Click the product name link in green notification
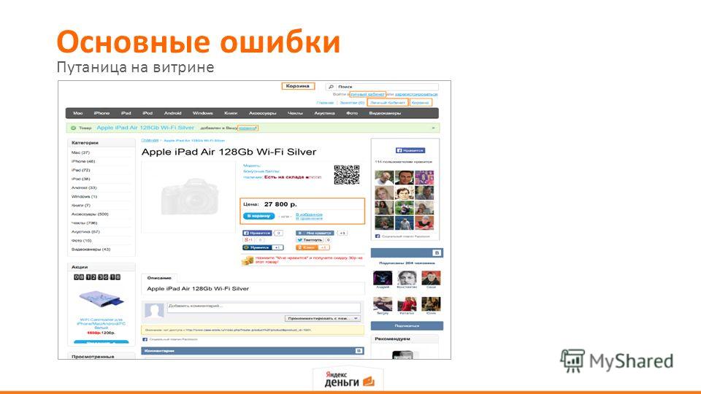This screenshot has width=701, height=394. [x=145, y=128]
